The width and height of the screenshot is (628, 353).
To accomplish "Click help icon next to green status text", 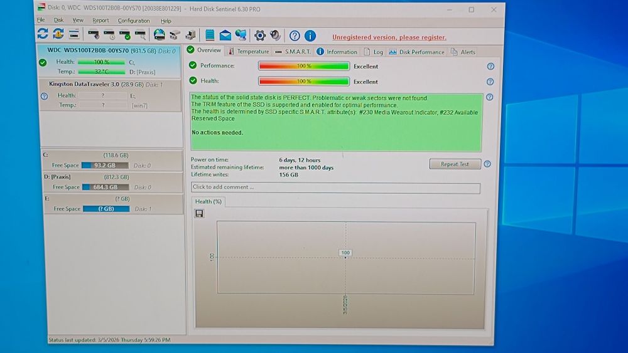I will tap(489, 97).
